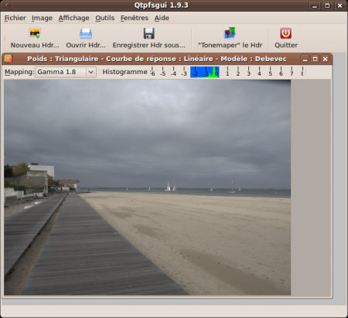348x318 pixels.
Task: Open the Affichage menu
Action: 73,18
